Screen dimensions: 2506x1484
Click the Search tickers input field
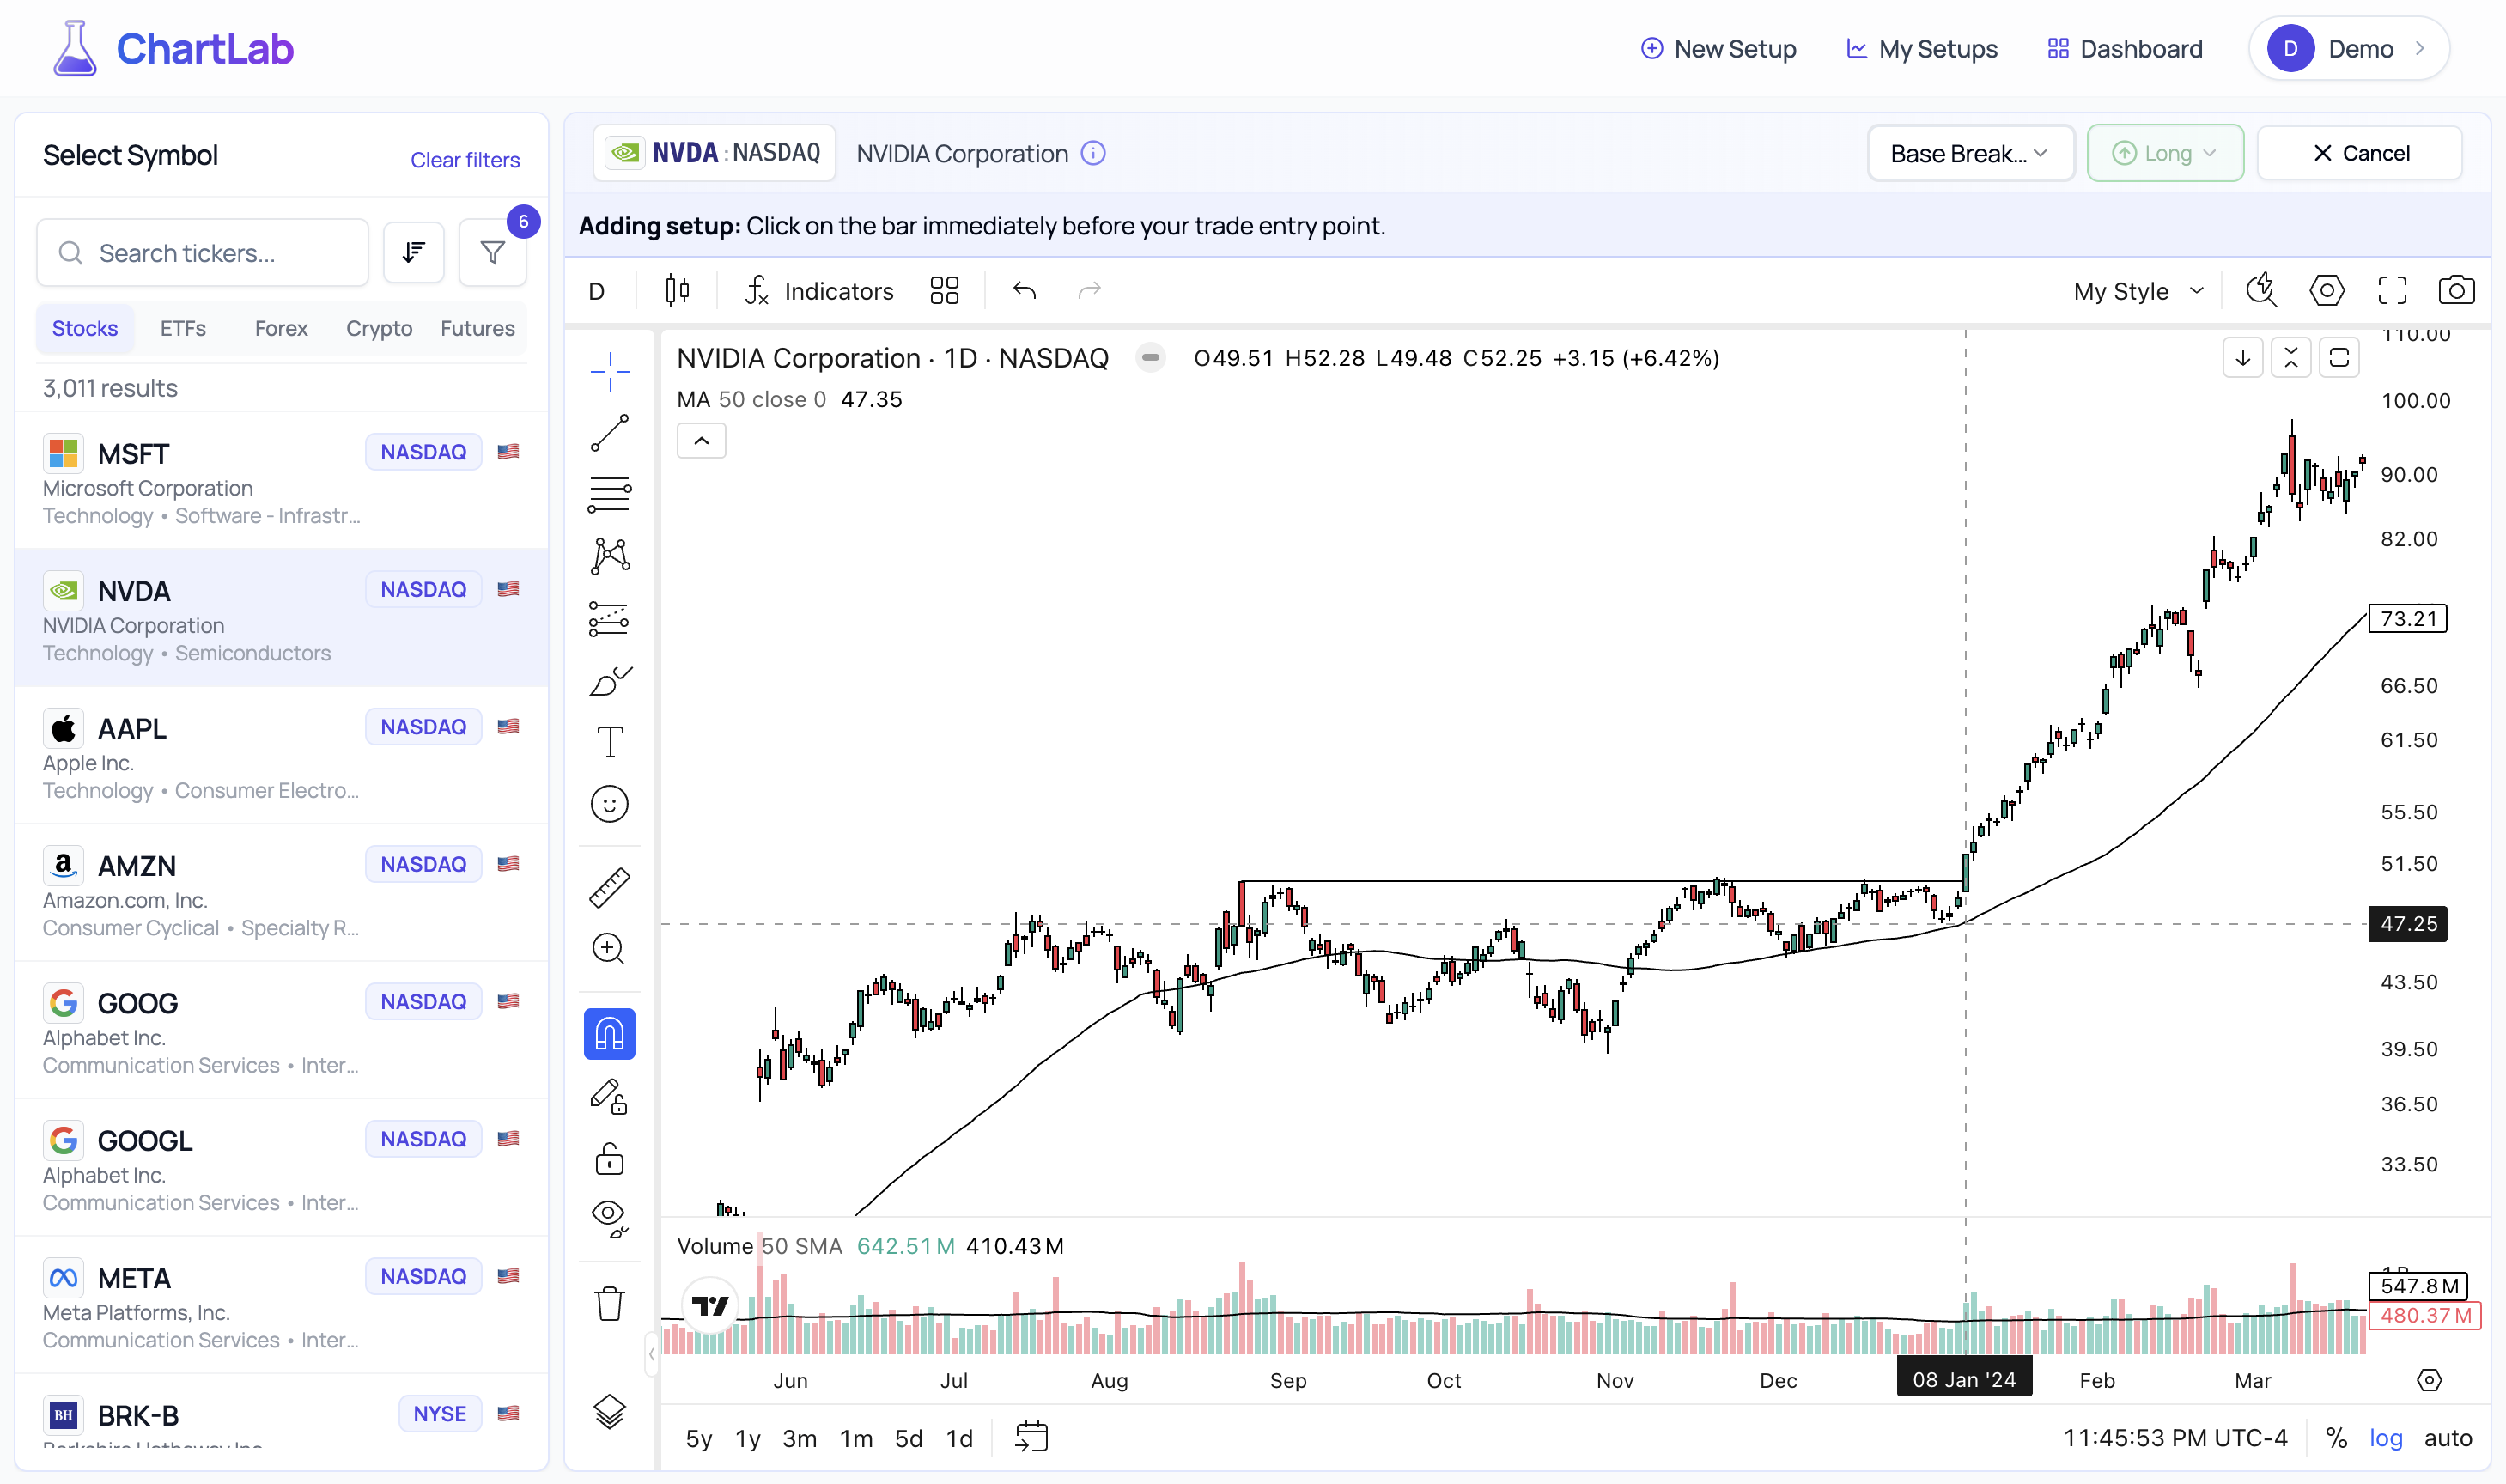click(x=203, y=253)
